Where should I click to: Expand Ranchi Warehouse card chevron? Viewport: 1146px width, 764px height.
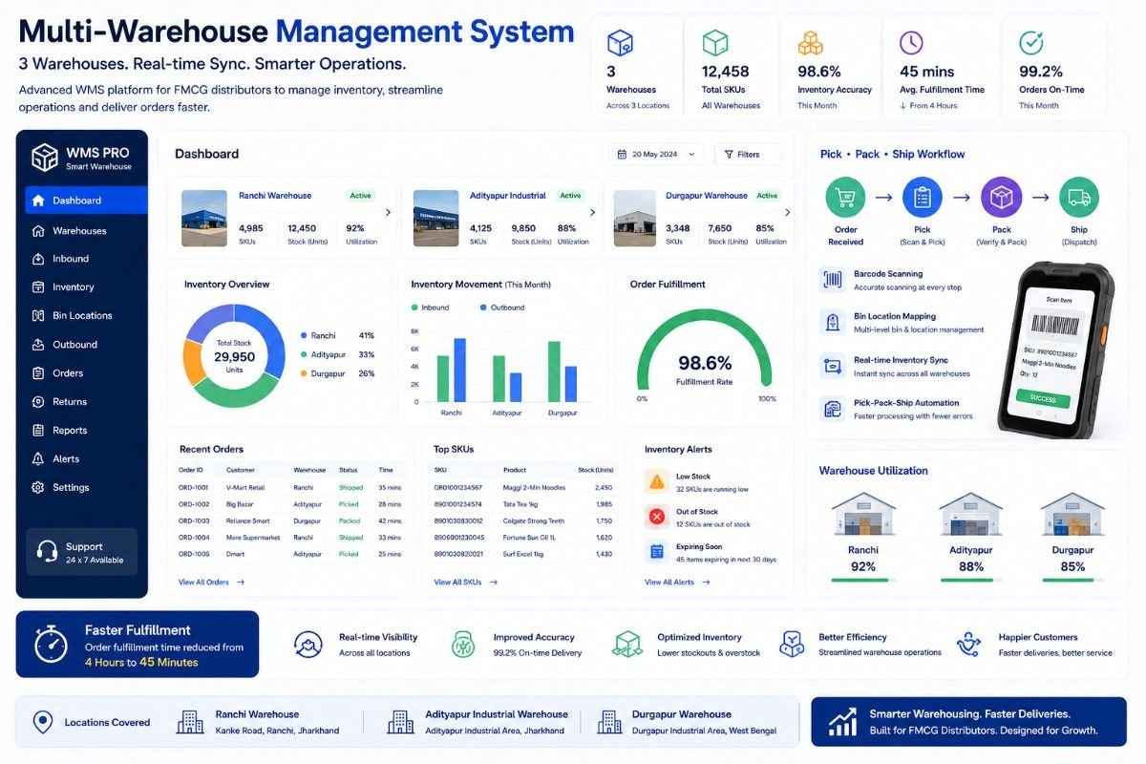pyautogui.click(x=388, y=212)
